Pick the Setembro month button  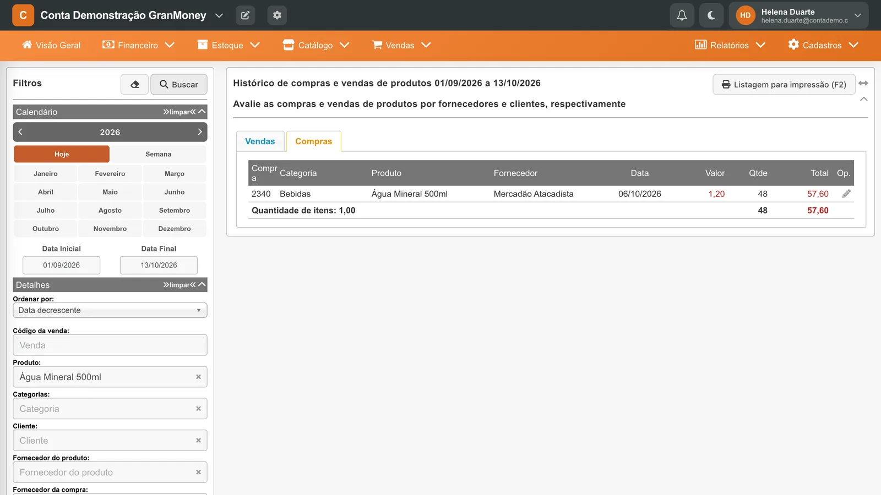click(175, 211)
